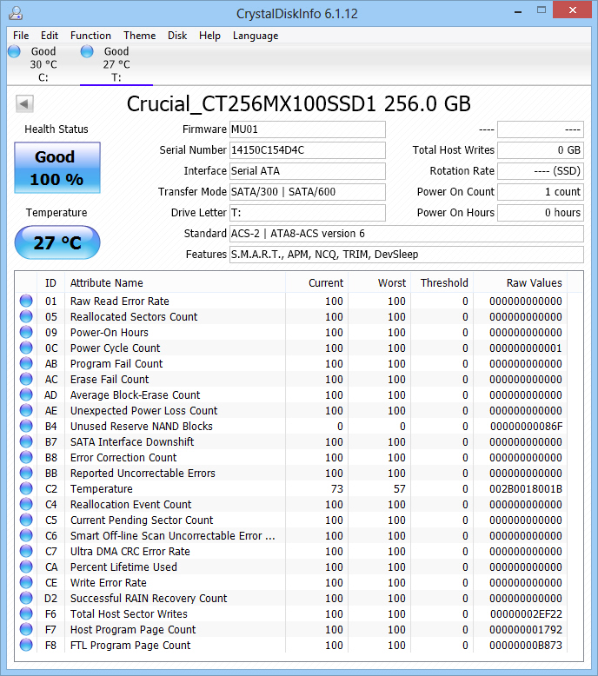Open the Help menu
Viewport: 598px width, 676px height.
[209, 36]
